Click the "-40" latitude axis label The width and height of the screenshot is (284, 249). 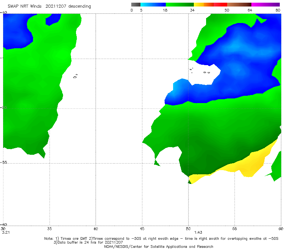4,13
